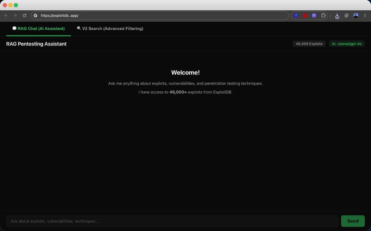Show browser downloads via download icon
The image size is (371, 231).
[x=337, y=16]
